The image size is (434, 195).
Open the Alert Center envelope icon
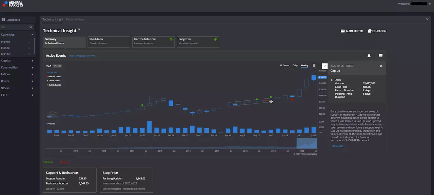point(343,31)
